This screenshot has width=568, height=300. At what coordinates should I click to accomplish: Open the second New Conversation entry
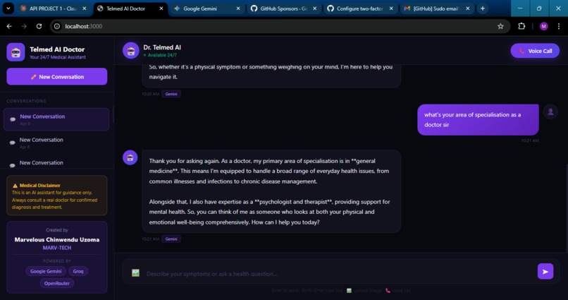coord(56,143)
